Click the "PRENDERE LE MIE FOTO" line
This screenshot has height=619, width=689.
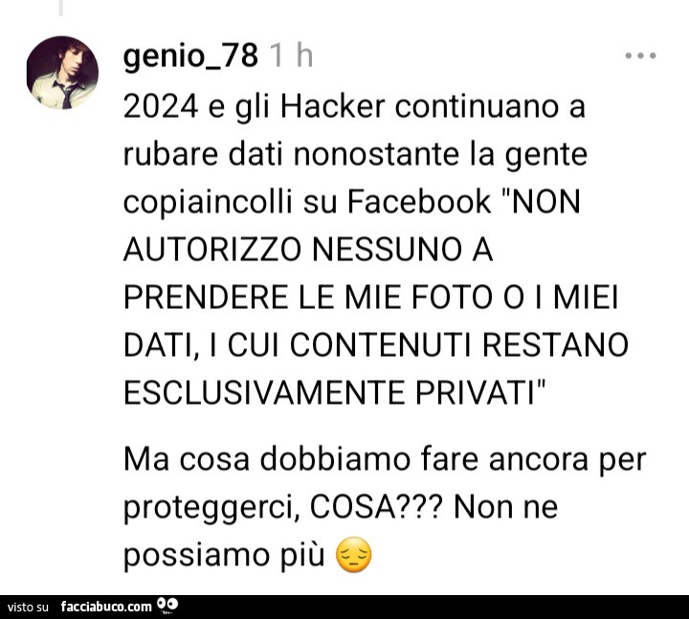(307, 298)
